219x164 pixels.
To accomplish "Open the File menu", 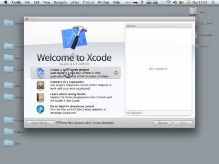I will (27, 2).
